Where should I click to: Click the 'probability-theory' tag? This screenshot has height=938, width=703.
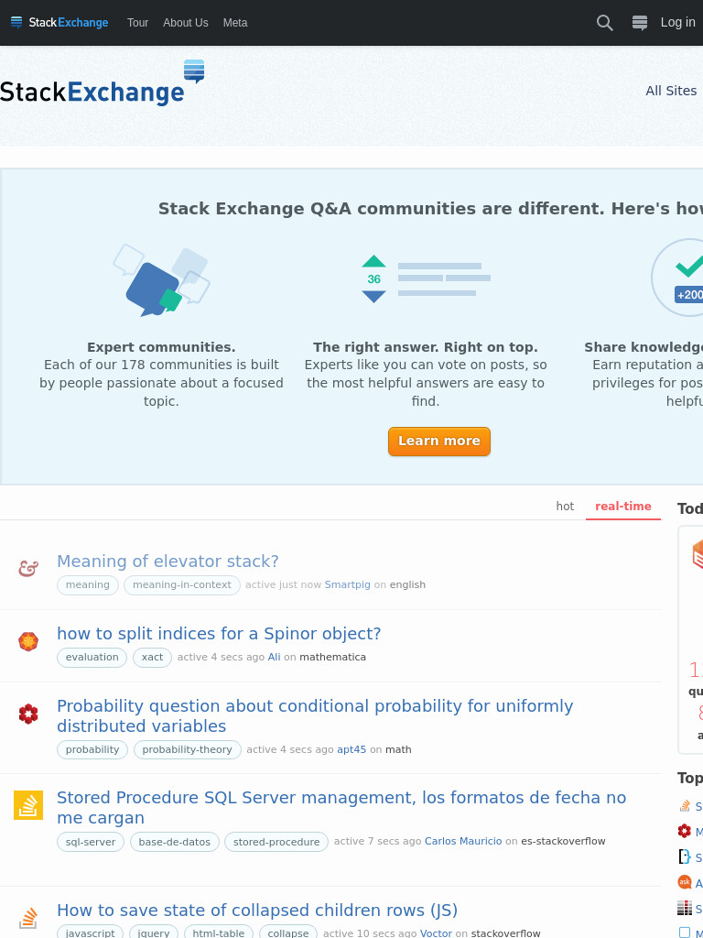[x=187, y=749]
